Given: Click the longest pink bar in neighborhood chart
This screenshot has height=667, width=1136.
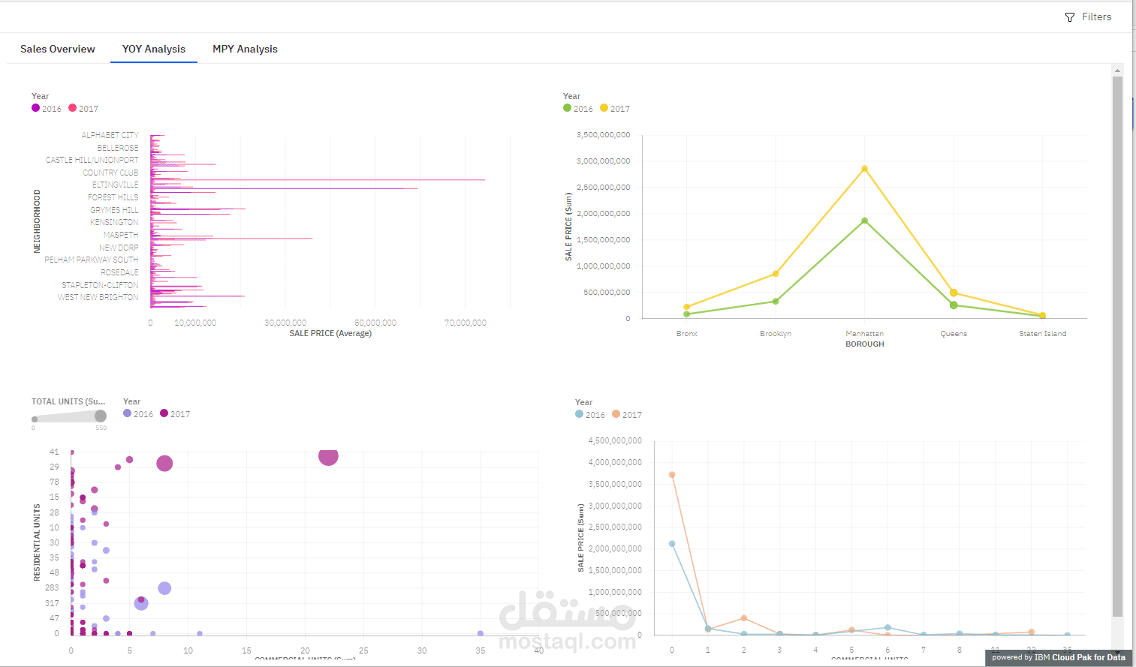Looking at the screenshot, I should 318,180.
